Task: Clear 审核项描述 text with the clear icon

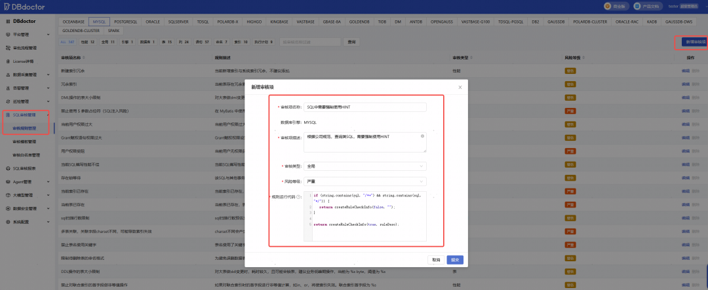Action: pos(422,136)
